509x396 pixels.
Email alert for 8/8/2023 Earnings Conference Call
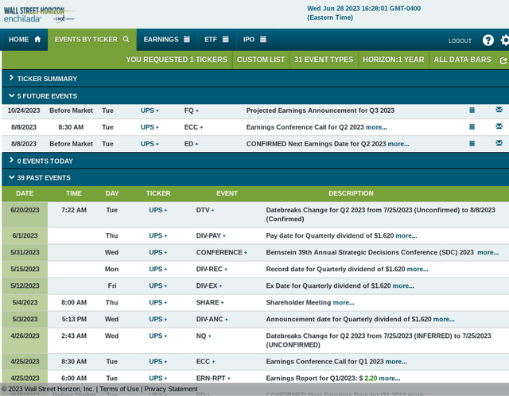(499, 126)
